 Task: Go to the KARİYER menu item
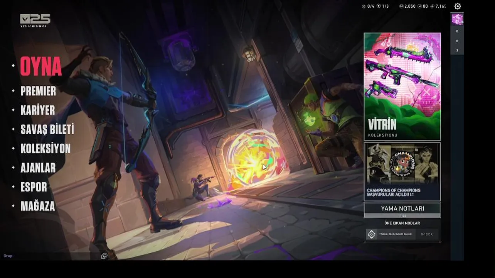tap(38, 110)
